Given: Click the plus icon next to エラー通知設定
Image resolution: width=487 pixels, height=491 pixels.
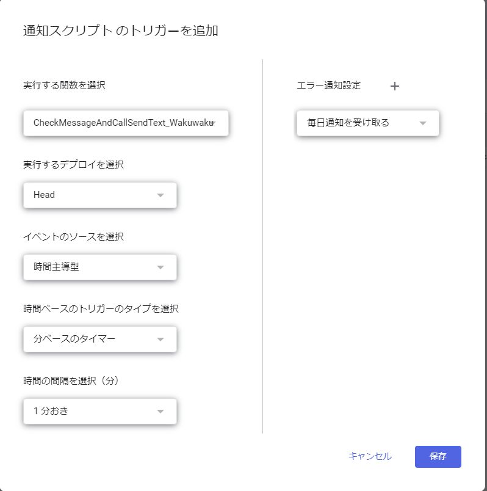Looking at the screenshot, I should [x=395, y=85].
